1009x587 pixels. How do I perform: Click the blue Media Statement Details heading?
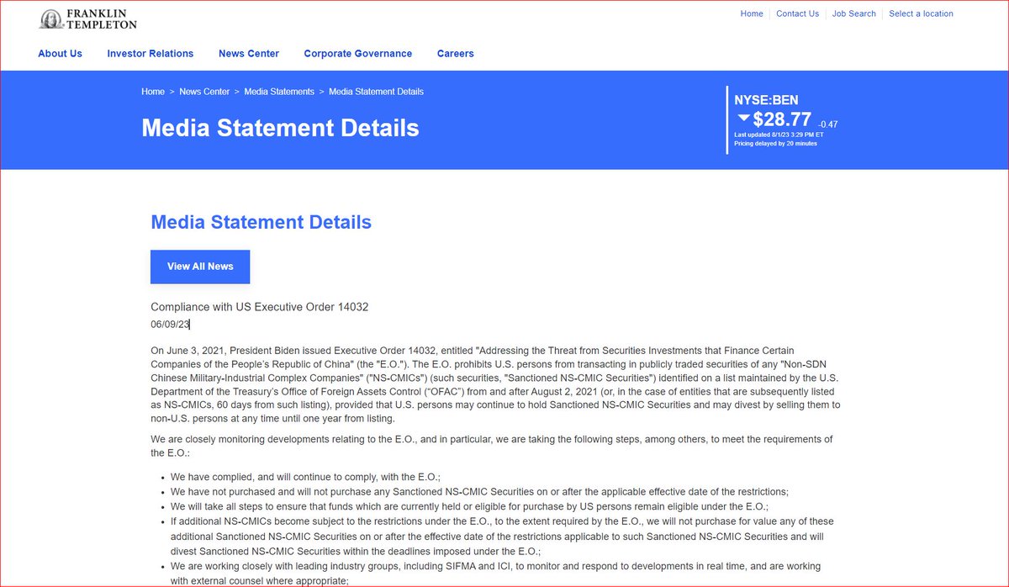pyautogui.click(x=261, y=223)
